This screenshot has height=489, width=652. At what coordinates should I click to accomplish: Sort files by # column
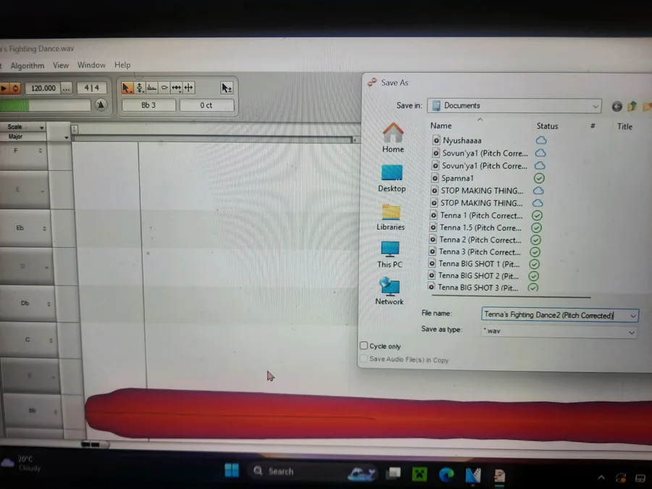pyautogui.click(x=593, y=126)
